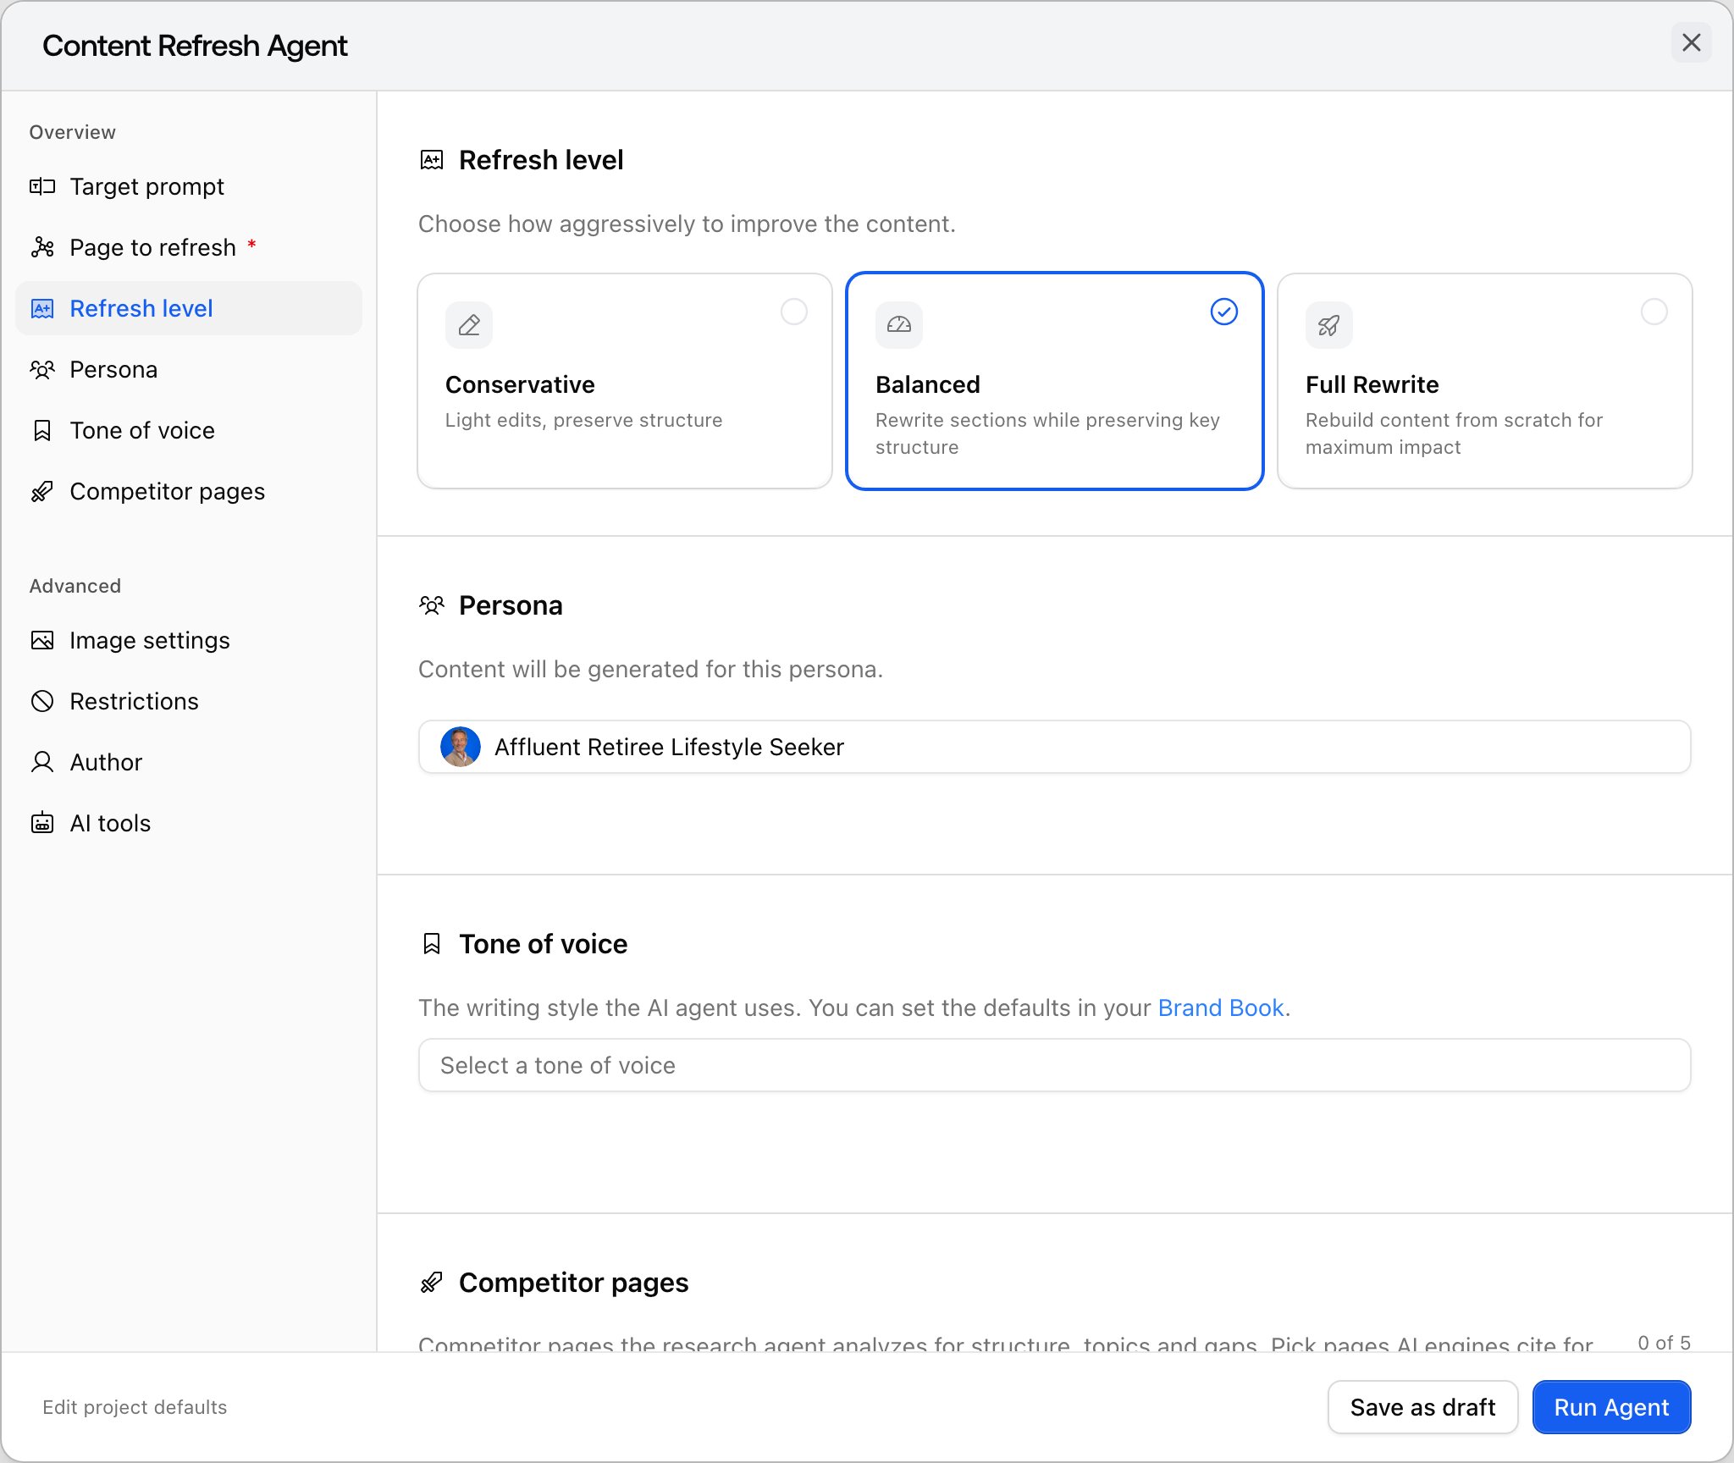Open the Select a tone of voice dropdown
This screenshot has height=1463, width=1734.
point(1055,1065)
